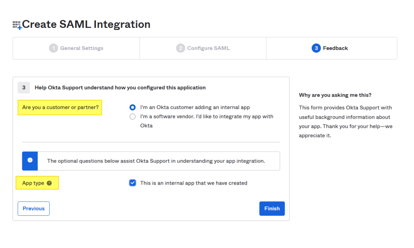414x248 pixels.
Task: Click the app grid plus icon beside title
Action: 17,25
